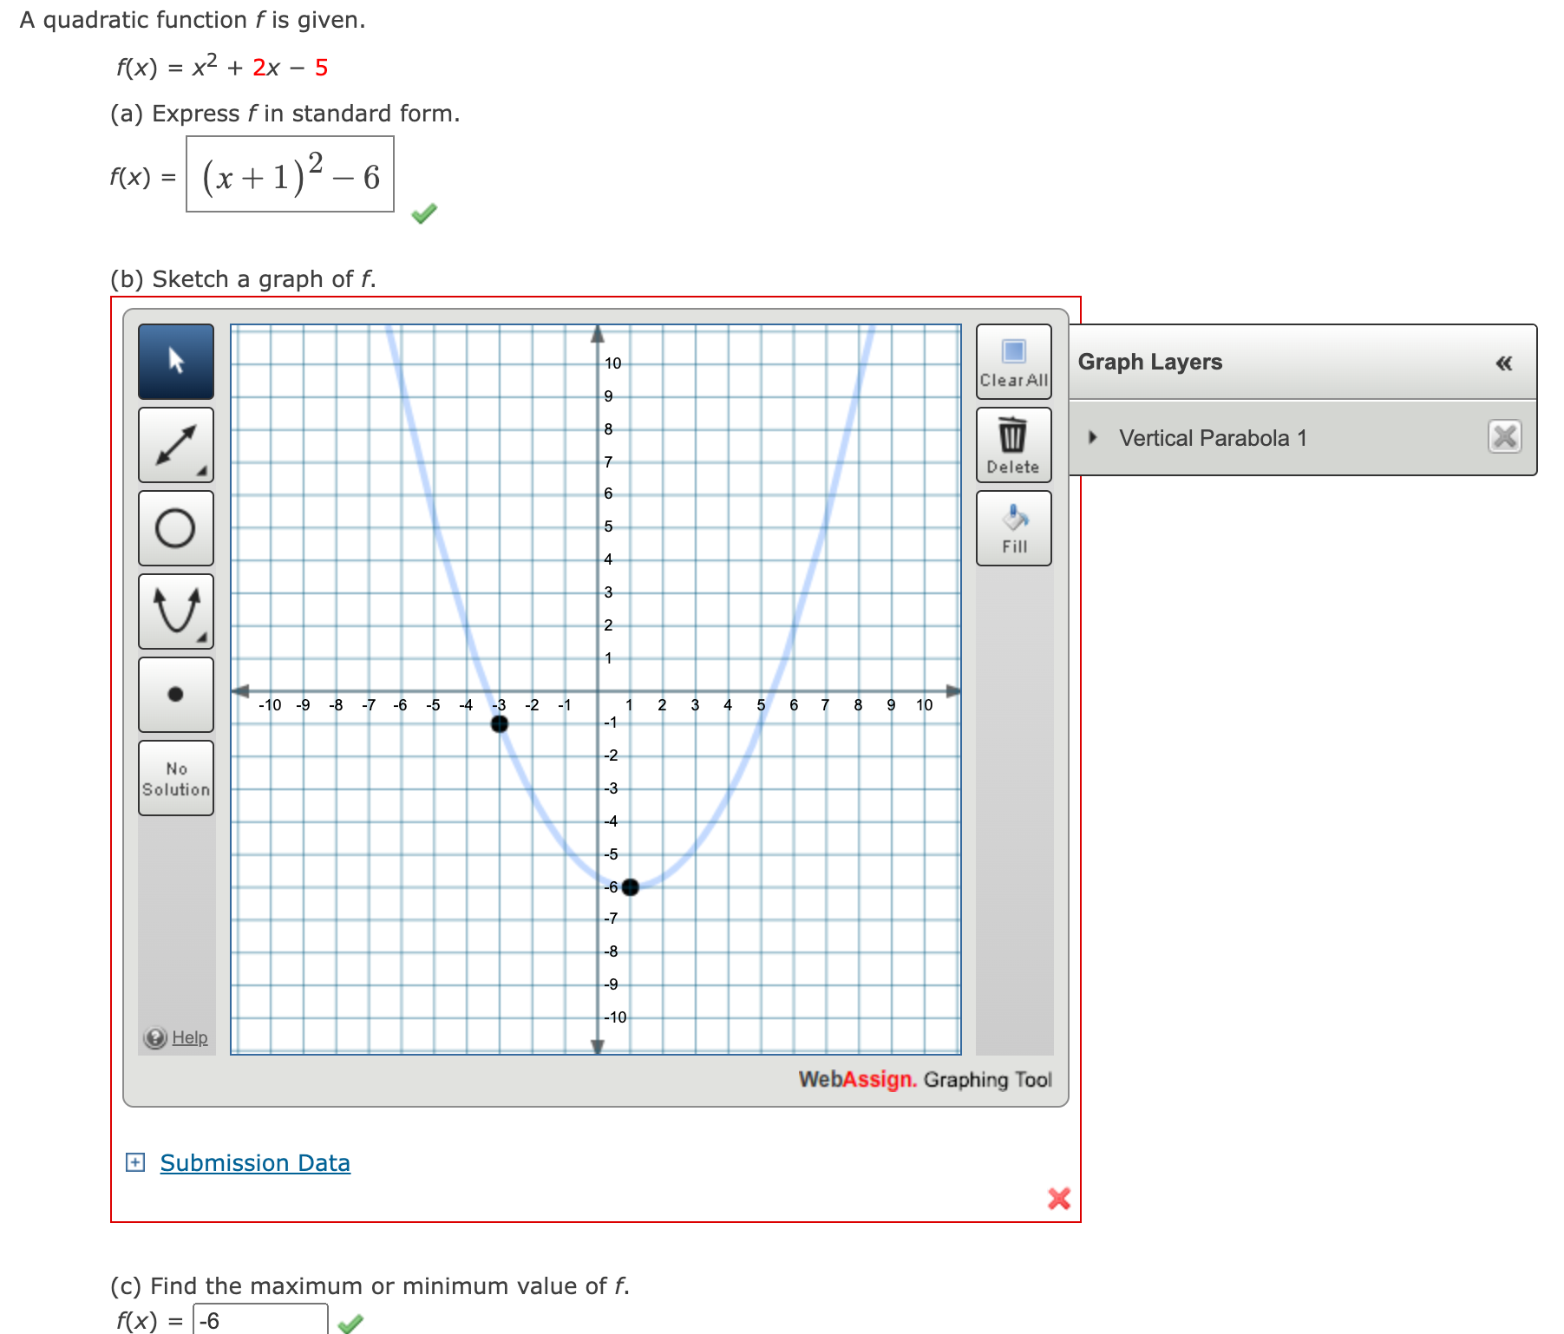Select the point plotting tool
Image resolution: width=1564 pixels, height=1334 pixels.
point(176,694)
